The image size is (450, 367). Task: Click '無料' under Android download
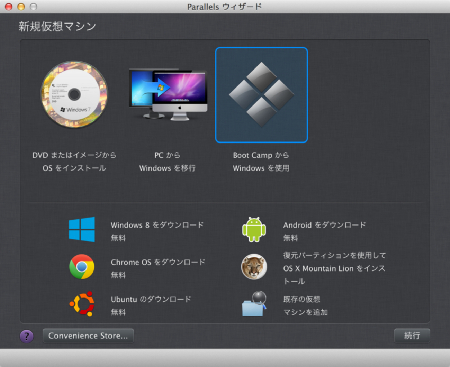[291, 238]
